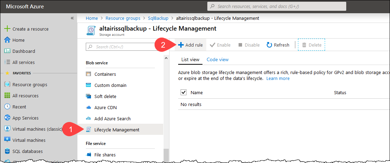390x163 pixels.
Task: Click the Dashboard icon in sidebar
Action: click(x=7, y=51)
